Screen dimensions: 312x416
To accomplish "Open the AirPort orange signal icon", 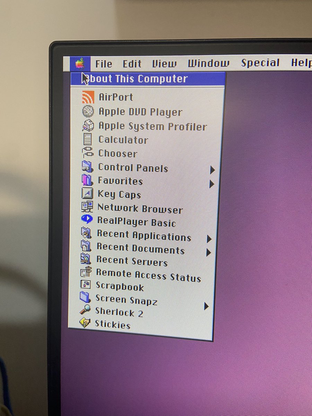I will click(88, 97).
